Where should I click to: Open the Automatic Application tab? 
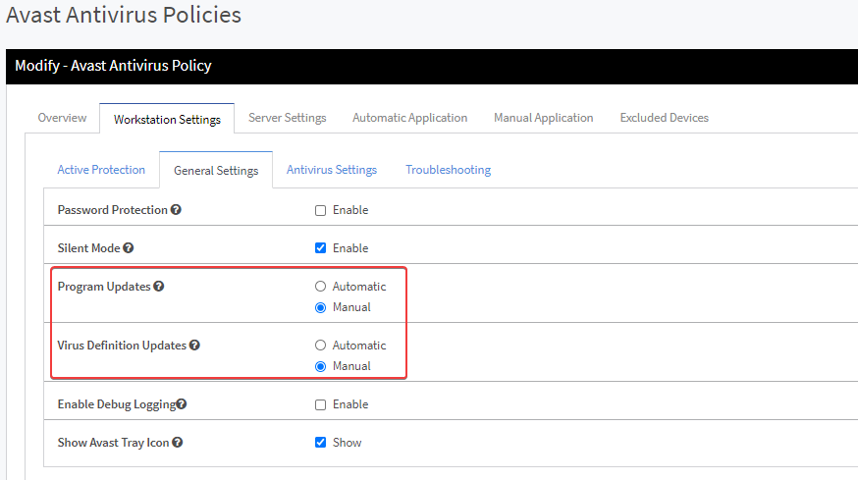(409, 118)
